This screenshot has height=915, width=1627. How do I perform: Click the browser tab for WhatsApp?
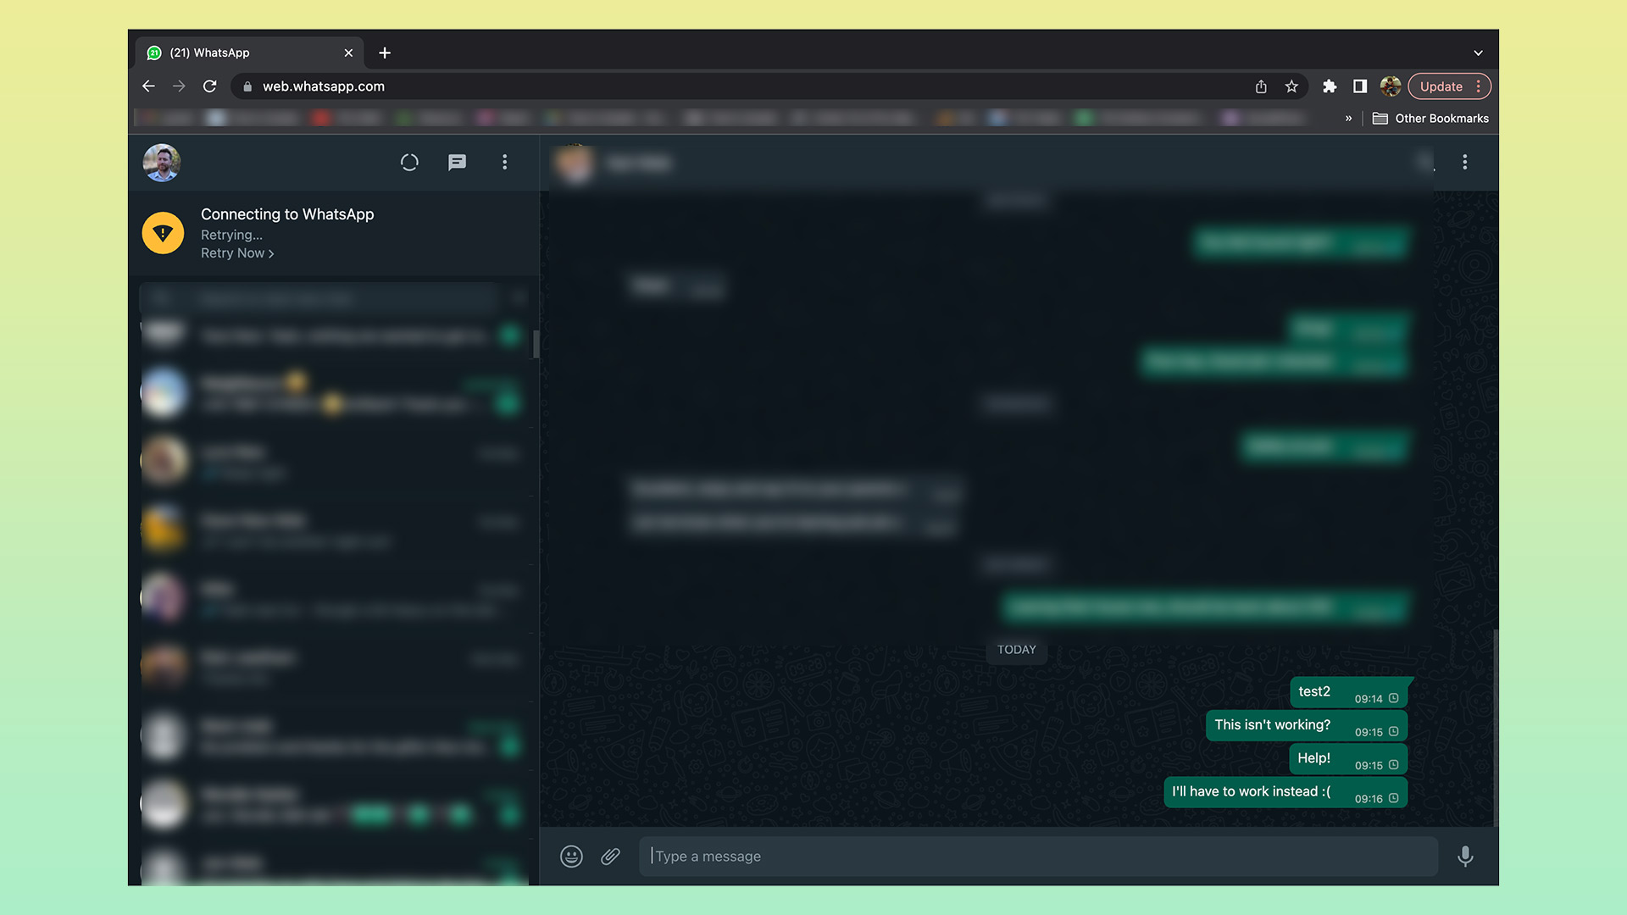(x=246, y=53)
